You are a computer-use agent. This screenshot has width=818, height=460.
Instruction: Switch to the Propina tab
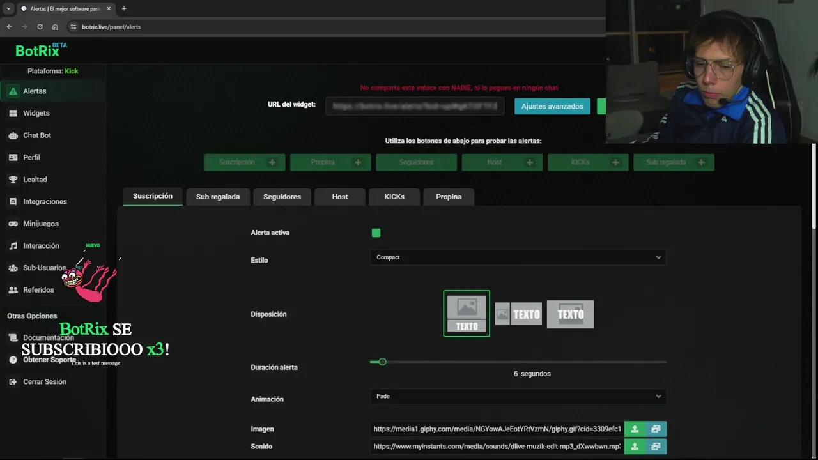[x=449, y=197]
